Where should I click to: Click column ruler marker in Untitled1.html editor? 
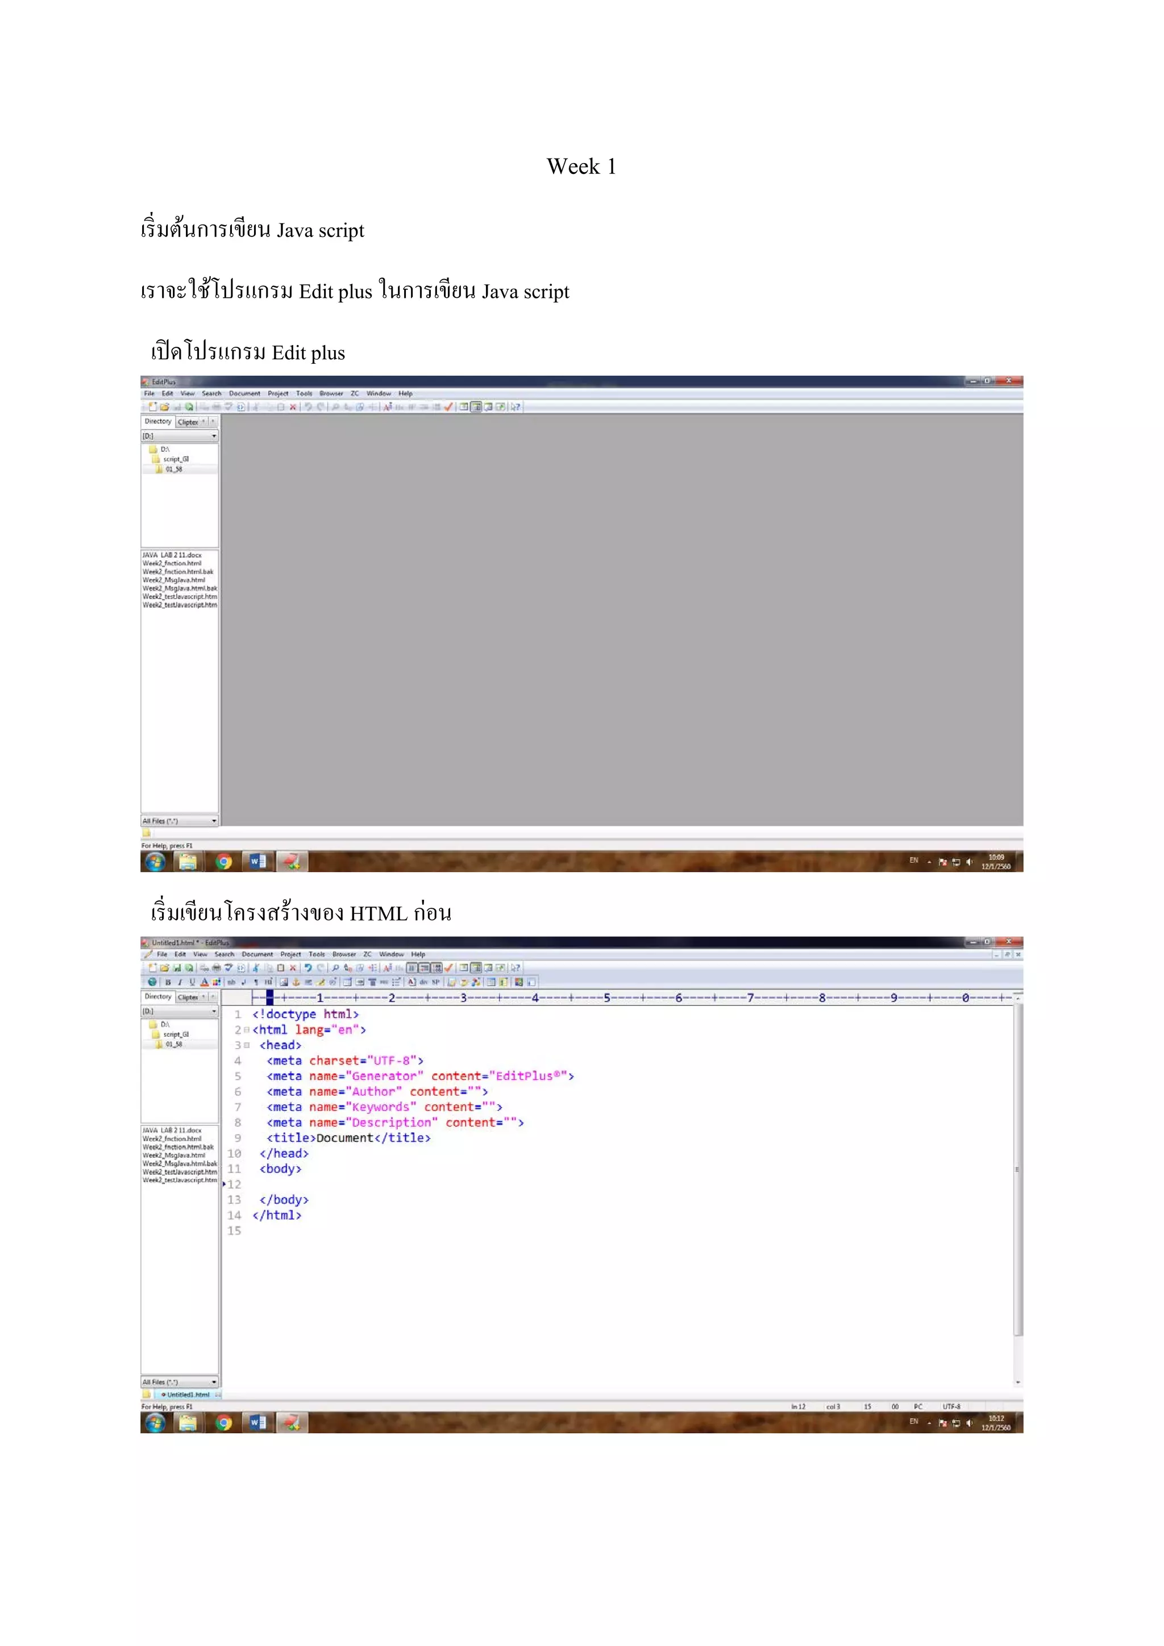pos(269,997)
